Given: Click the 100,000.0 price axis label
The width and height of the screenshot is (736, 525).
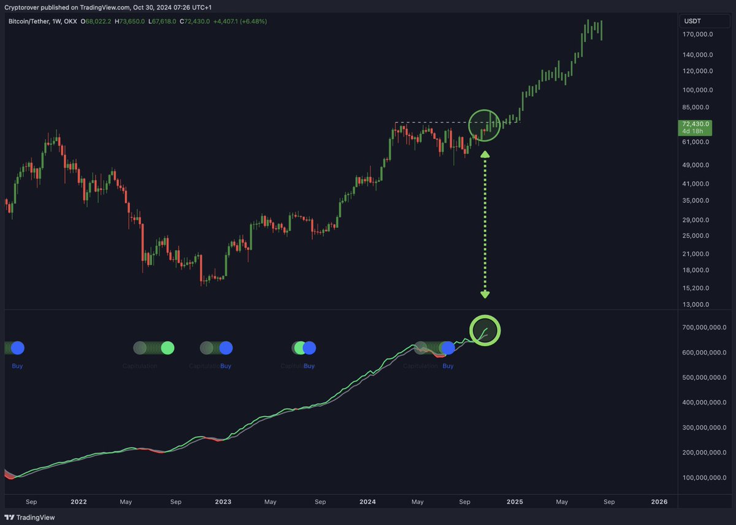Looking at the screenshot, I should 699,90.
